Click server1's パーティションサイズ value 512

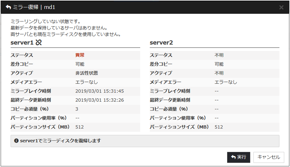tap(80, 127)
